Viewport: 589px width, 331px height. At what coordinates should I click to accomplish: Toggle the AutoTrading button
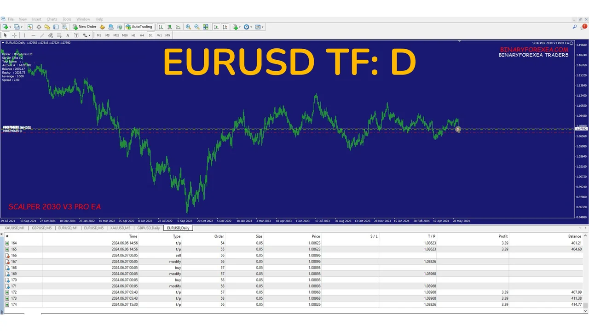[139, 27]
